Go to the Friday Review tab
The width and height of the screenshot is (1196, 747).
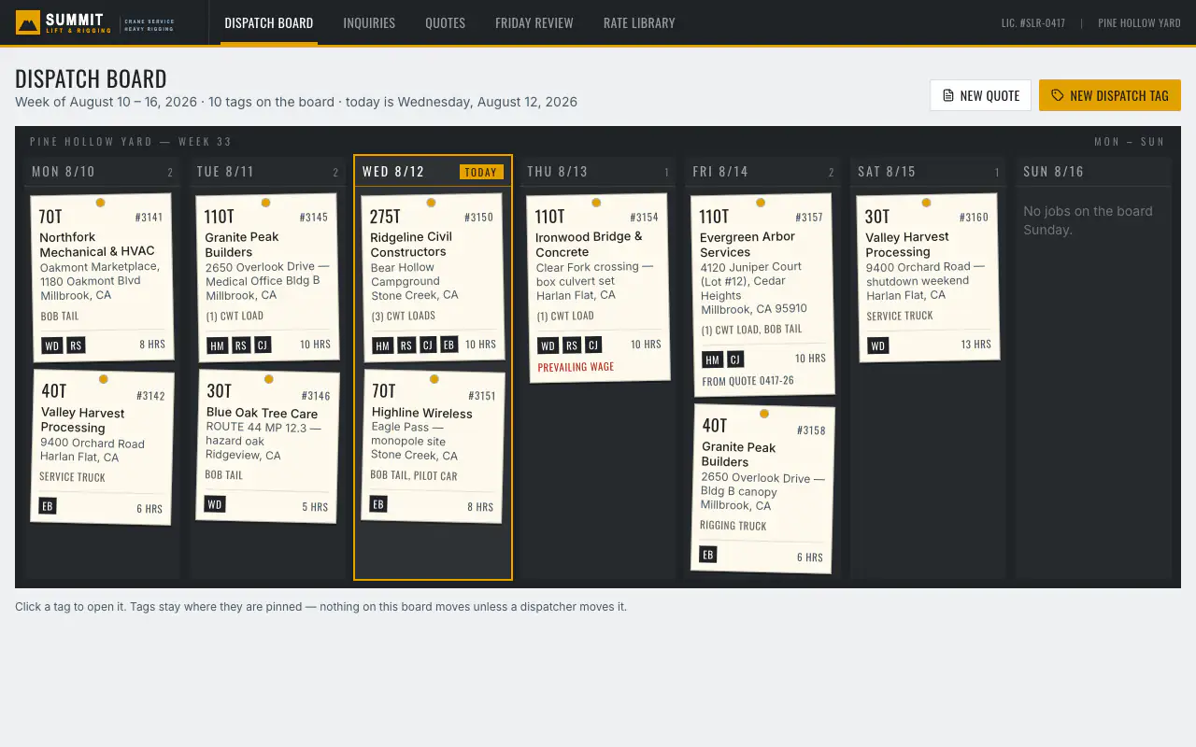(534, 22)
